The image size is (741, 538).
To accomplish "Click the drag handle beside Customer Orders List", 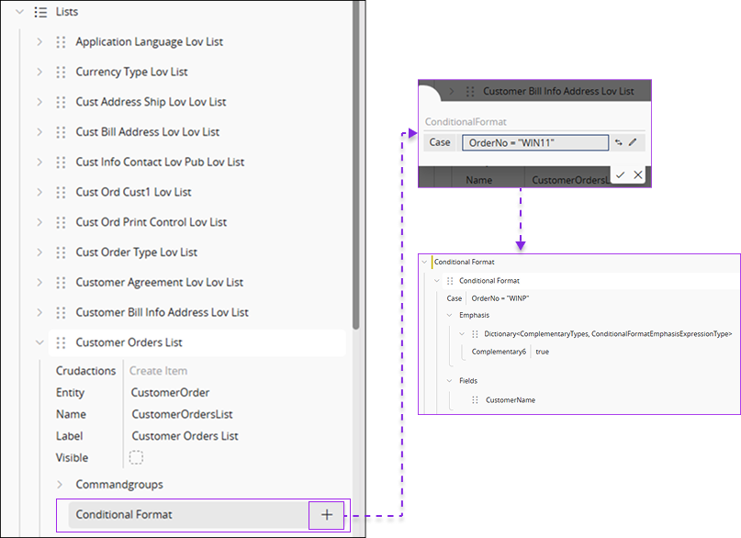I will (x=60, y=342).
